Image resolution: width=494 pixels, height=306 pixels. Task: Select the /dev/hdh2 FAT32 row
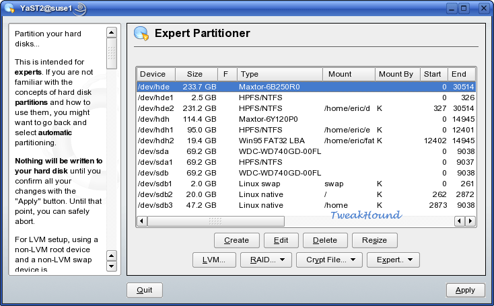(x=306, y=141)
